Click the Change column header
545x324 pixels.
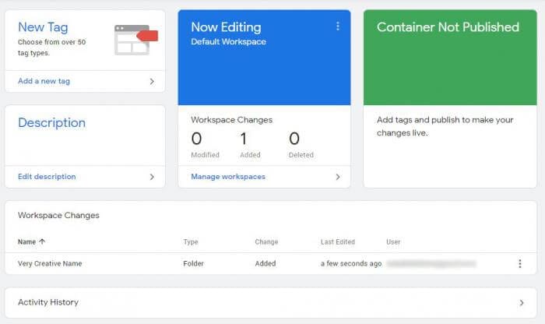click(x=266, y=241)
